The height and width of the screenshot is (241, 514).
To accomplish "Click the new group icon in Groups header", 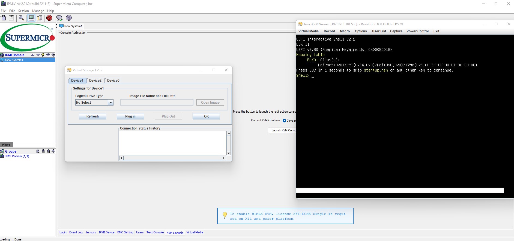I will (x=38, y=151).
